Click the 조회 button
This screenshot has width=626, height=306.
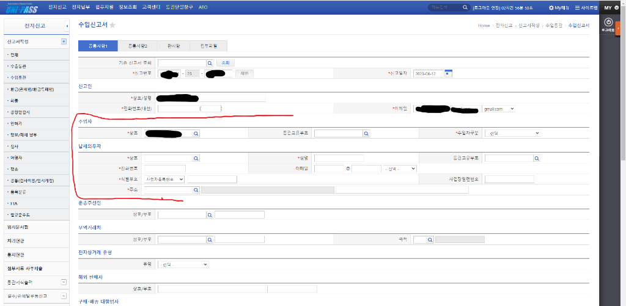point(226,63)
